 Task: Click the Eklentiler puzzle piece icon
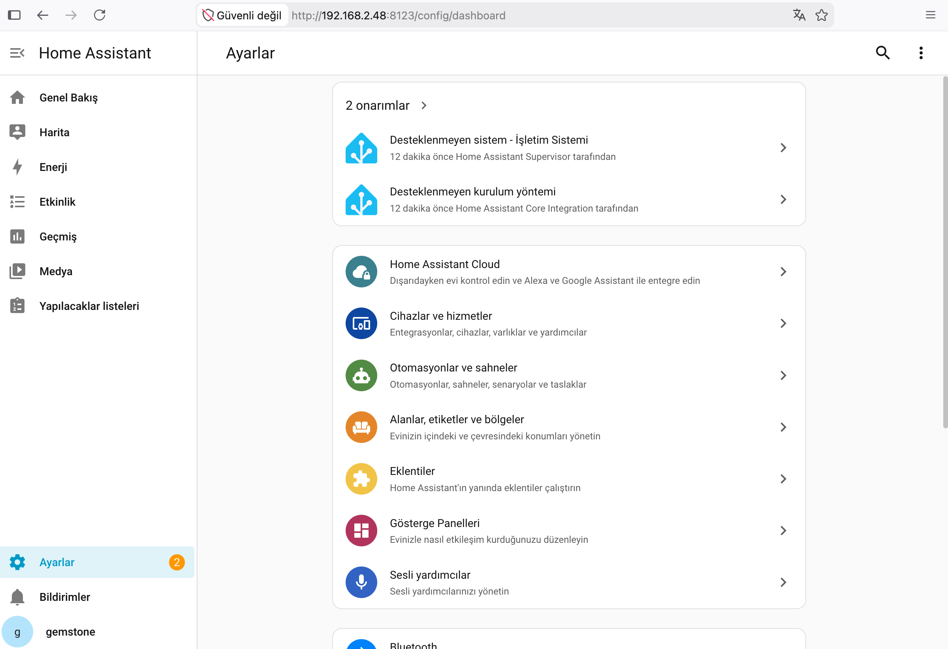(x=361, y=478)
